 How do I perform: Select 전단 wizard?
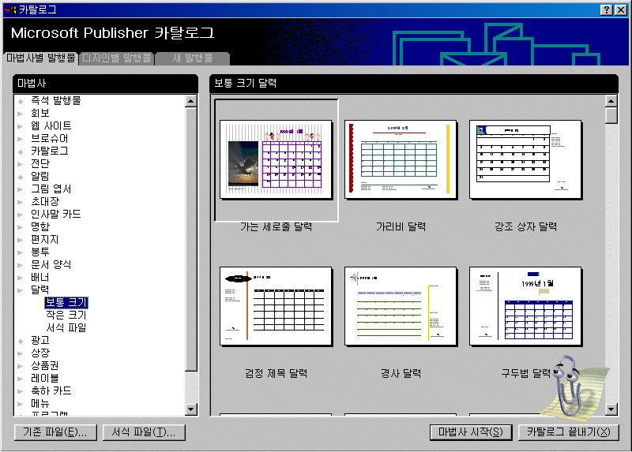[40, 163]
